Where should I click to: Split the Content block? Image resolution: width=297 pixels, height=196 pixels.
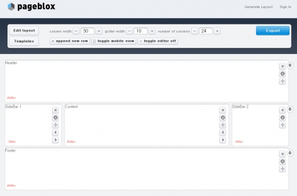[223, 125]
